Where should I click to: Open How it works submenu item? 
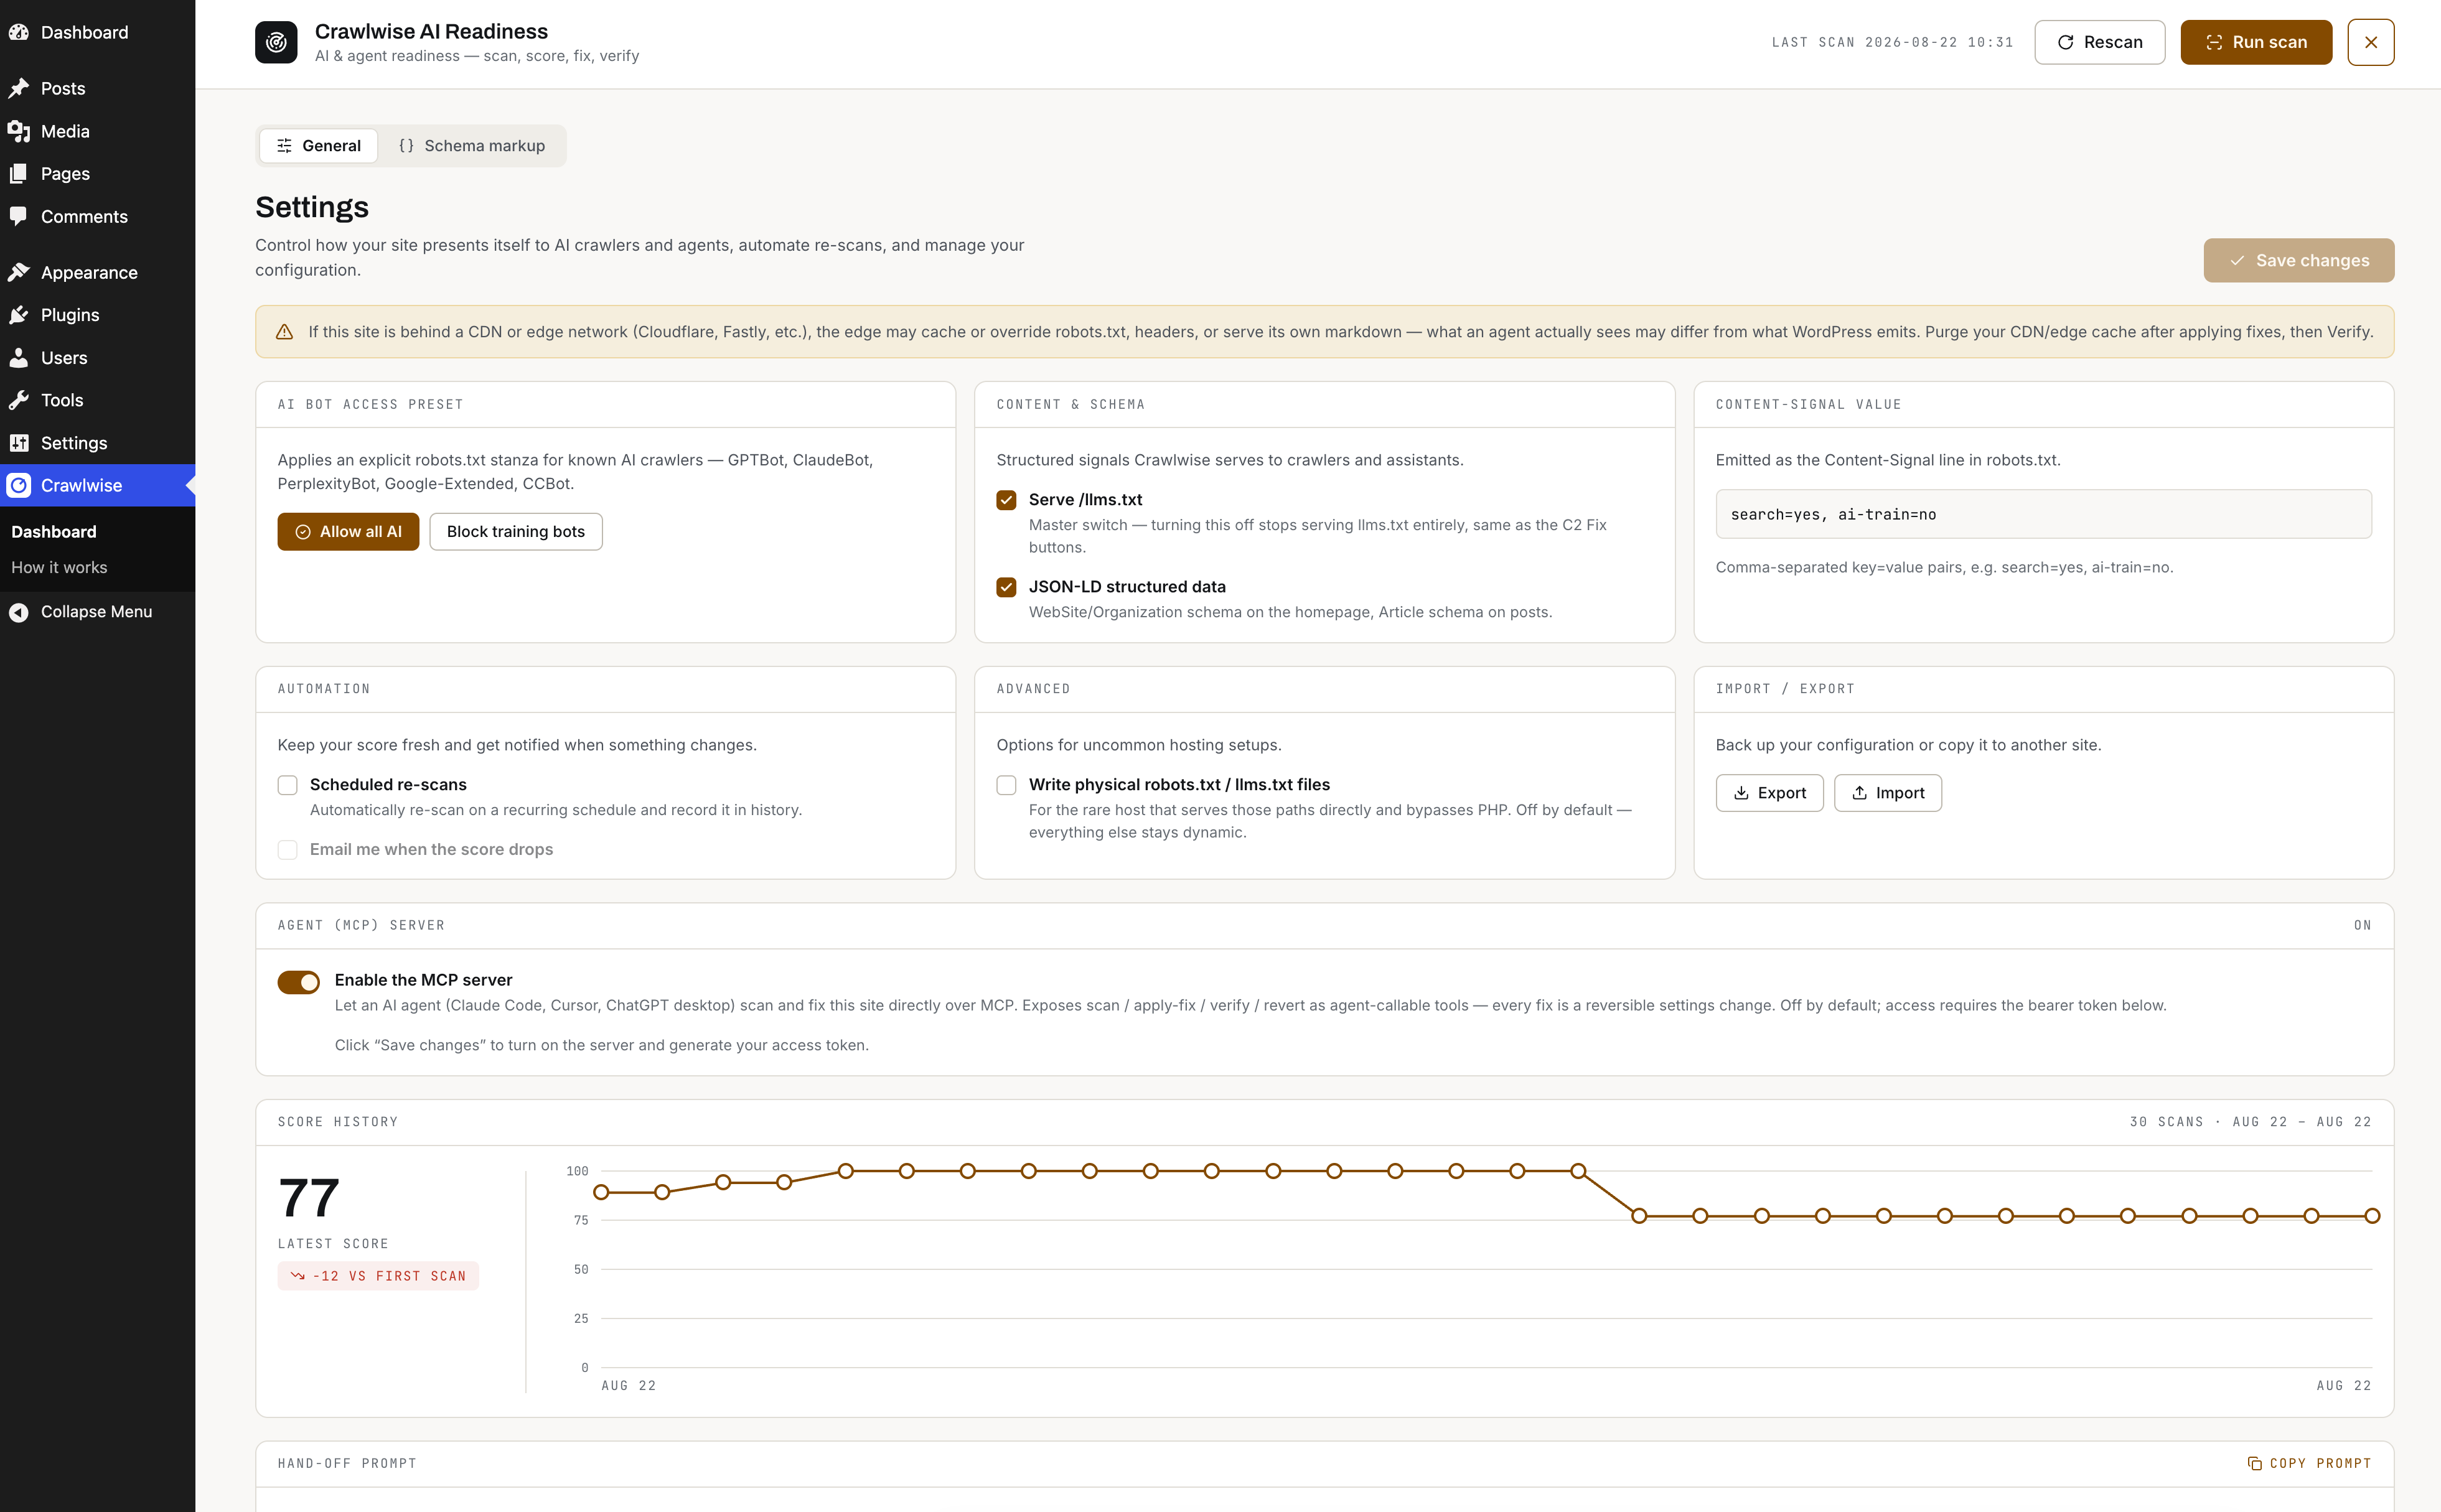(59, 567)
